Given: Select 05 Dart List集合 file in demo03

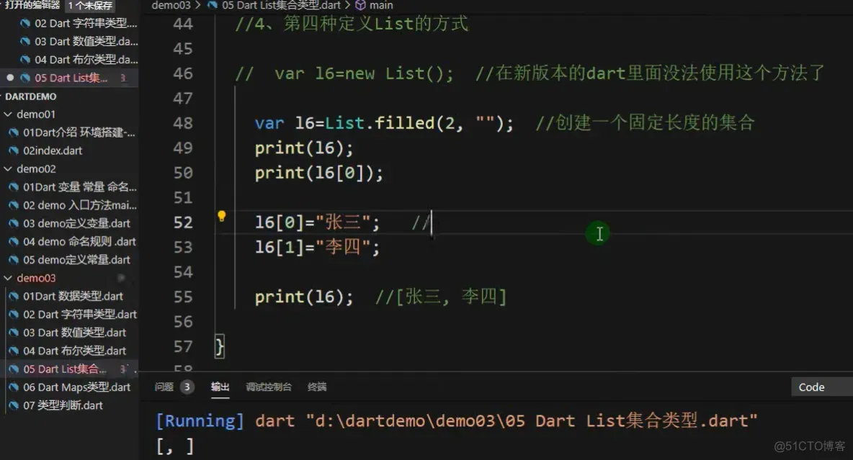Looking at the screenshot, I should pos(70,369).
